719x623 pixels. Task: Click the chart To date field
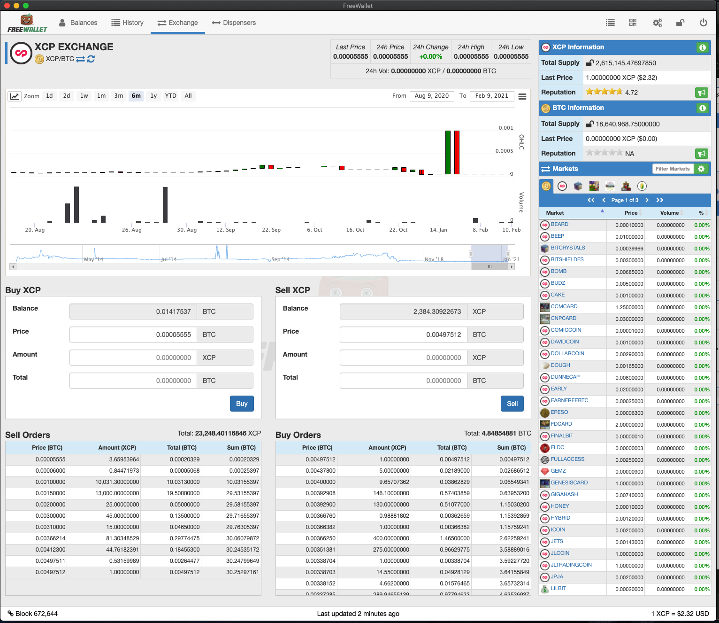click(492, 96)
